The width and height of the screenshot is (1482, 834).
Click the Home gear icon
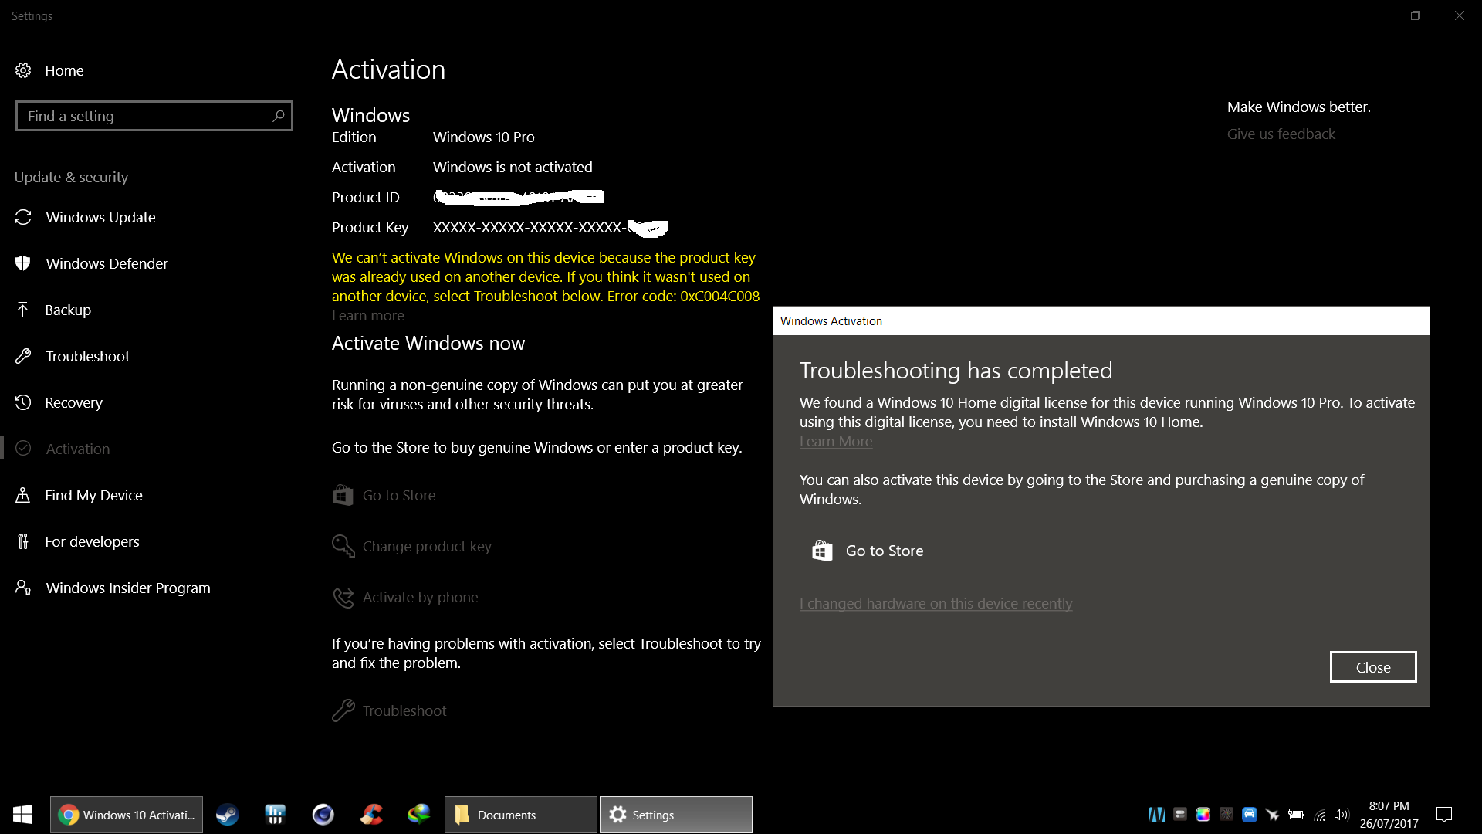(23, 70)
